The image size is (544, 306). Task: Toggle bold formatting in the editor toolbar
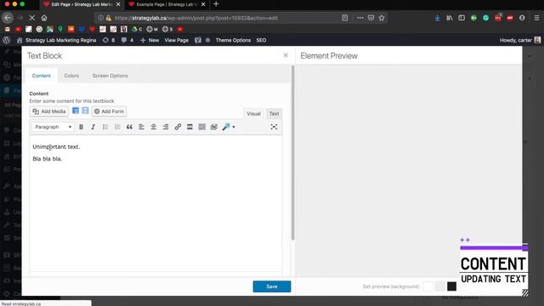(x=81, y=127)
